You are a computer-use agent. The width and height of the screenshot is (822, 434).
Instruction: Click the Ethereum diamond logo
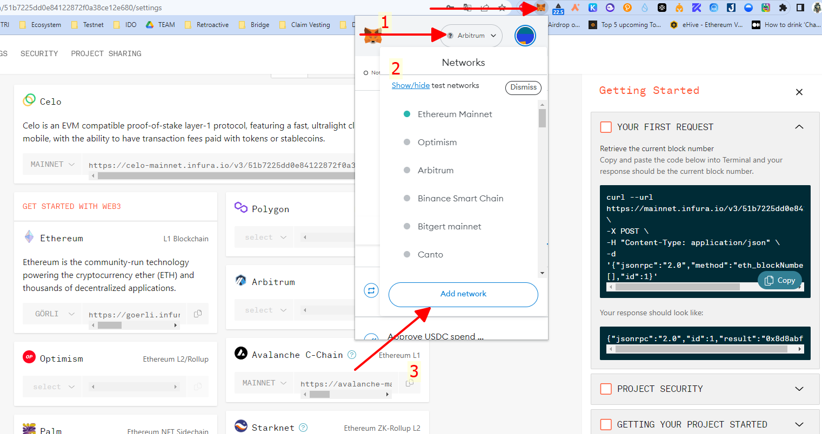29,237
